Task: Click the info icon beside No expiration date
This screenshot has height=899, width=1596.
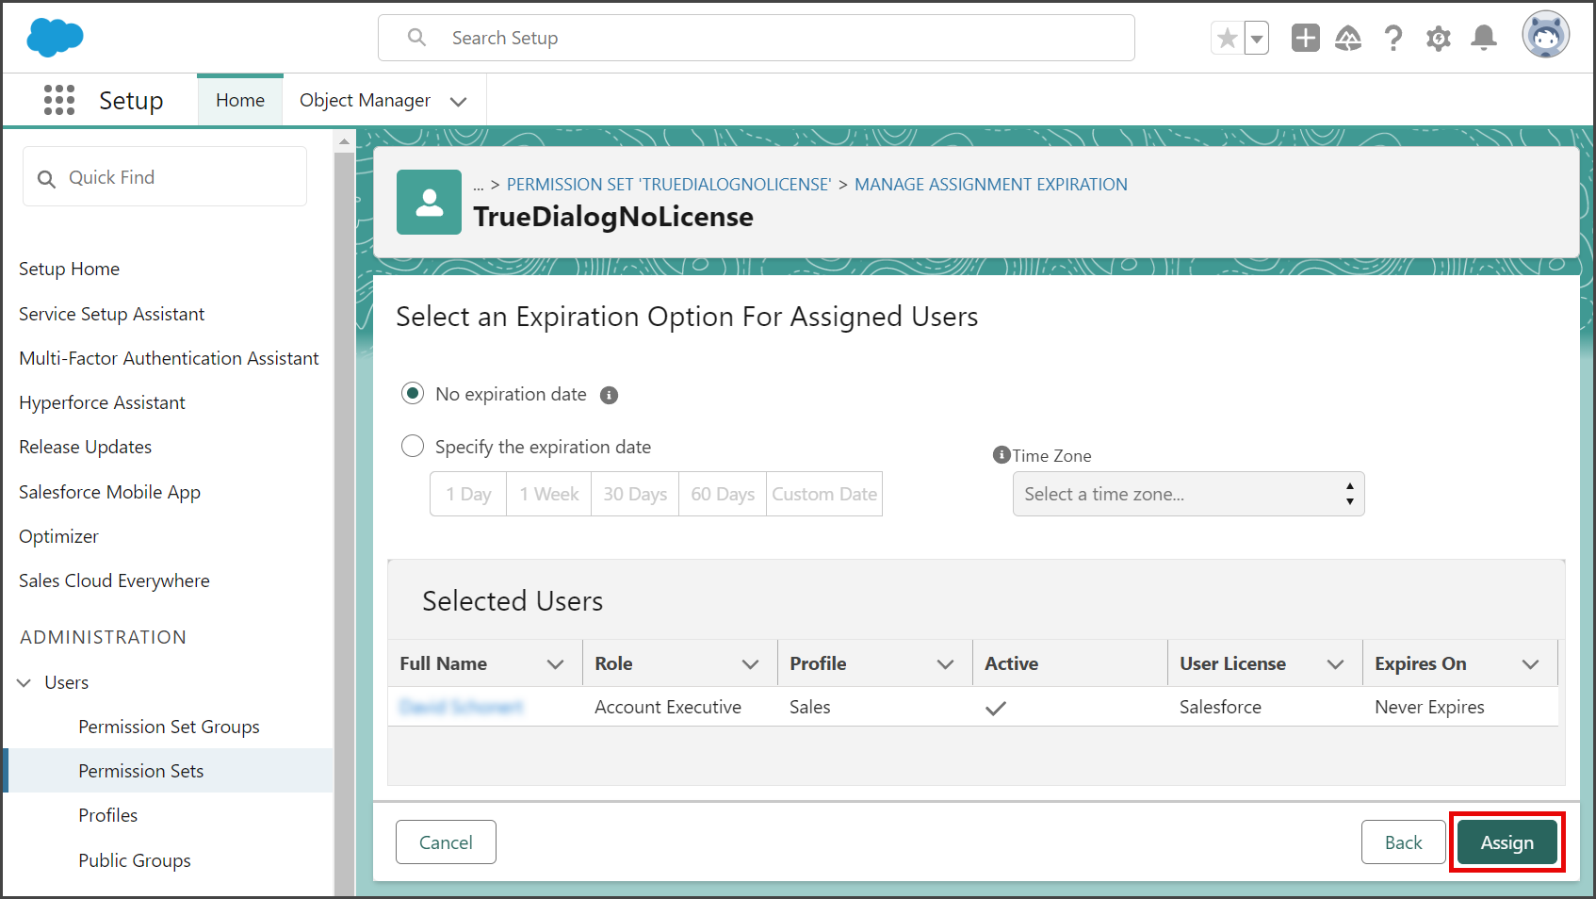Action: (610, 395)
